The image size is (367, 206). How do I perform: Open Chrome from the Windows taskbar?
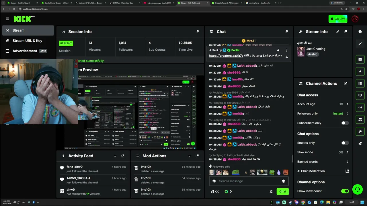(303, 202)
